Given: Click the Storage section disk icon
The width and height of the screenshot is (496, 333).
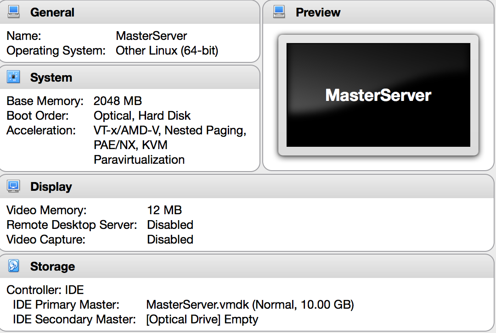Looking at the screenshot, I should point(13,266).
